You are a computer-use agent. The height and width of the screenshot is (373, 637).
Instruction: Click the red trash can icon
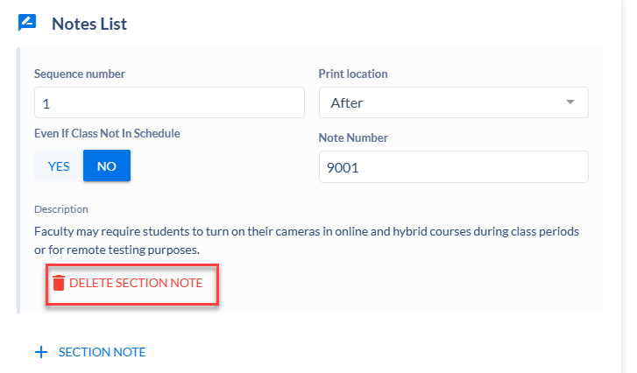coord(59,283)
